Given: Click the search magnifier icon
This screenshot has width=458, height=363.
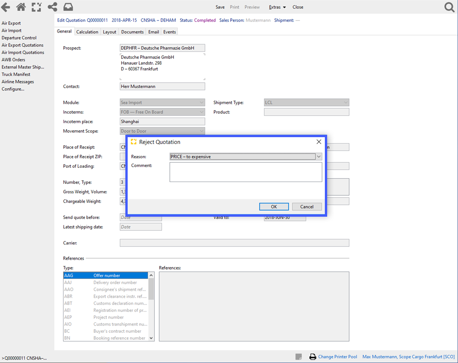Looking at the screenshot, I should [x=449, y=7].
